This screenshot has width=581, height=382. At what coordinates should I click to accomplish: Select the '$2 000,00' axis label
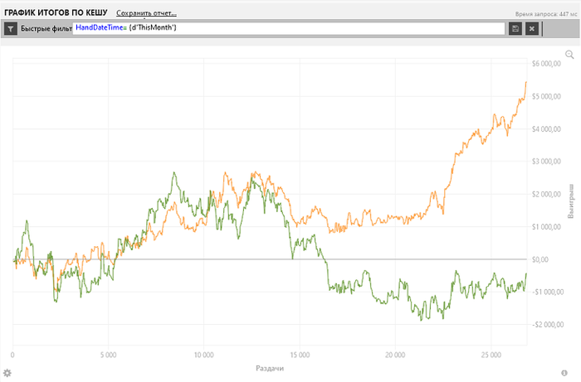[x=546, y=194]
